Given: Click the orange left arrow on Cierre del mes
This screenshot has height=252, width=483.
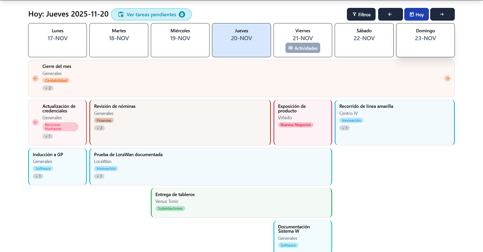Looking at the screenshot, I should [35, 79].
